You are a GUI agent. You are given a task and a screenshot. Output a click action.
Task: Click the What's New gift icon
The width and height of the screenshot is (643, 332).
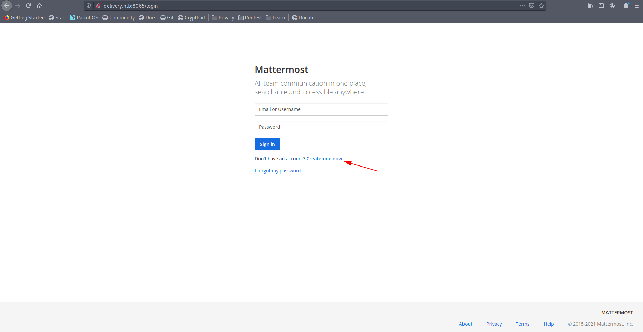(x=626, y=6)
